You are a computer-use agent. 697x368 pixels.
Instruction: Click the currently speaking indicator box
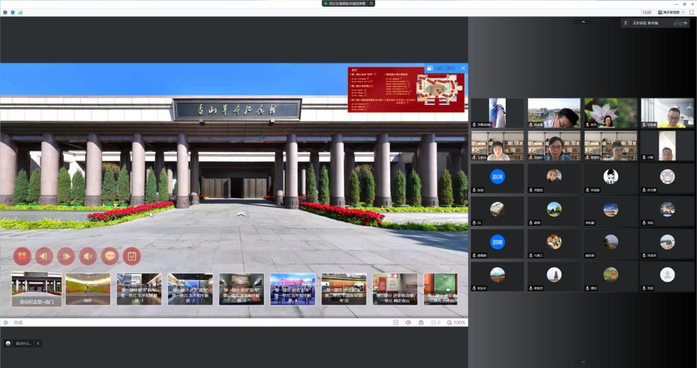tap(655, 22)
